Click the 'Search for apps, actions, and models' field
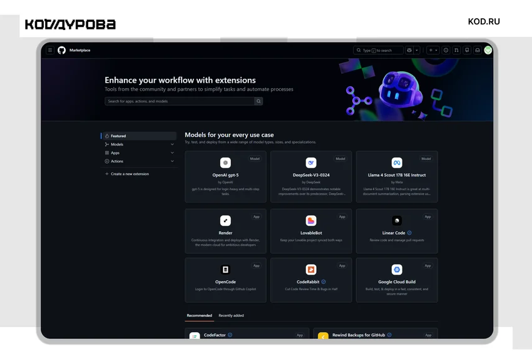 pos(180,101)
